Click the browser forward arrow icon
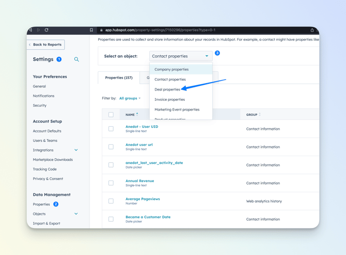 point(38,30)
